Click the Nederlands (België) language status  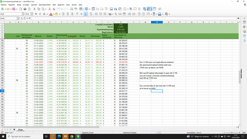click(130, 133)
